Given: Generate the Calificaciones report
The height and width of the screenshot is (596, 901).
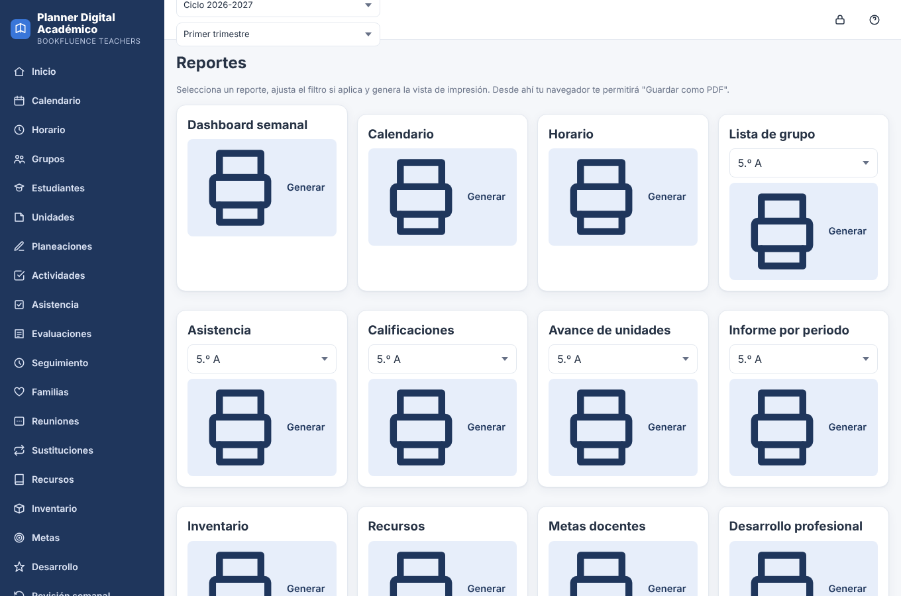Looking at the screenshot, I should click(x=443, y=427).
